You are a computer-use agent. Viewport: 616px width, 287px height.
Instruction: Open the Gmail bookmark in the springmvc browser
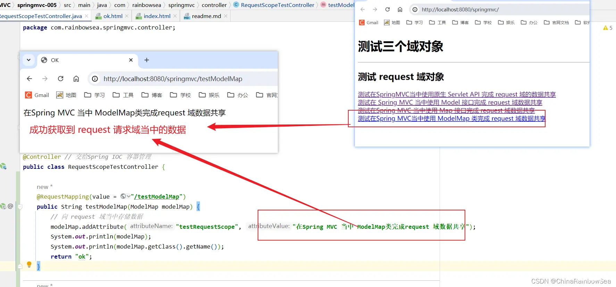pyautogui.click(x=369, y=23)
